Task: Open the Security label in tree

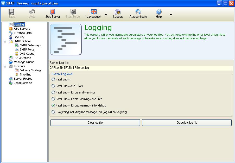Action: click(x=19, y=37)
